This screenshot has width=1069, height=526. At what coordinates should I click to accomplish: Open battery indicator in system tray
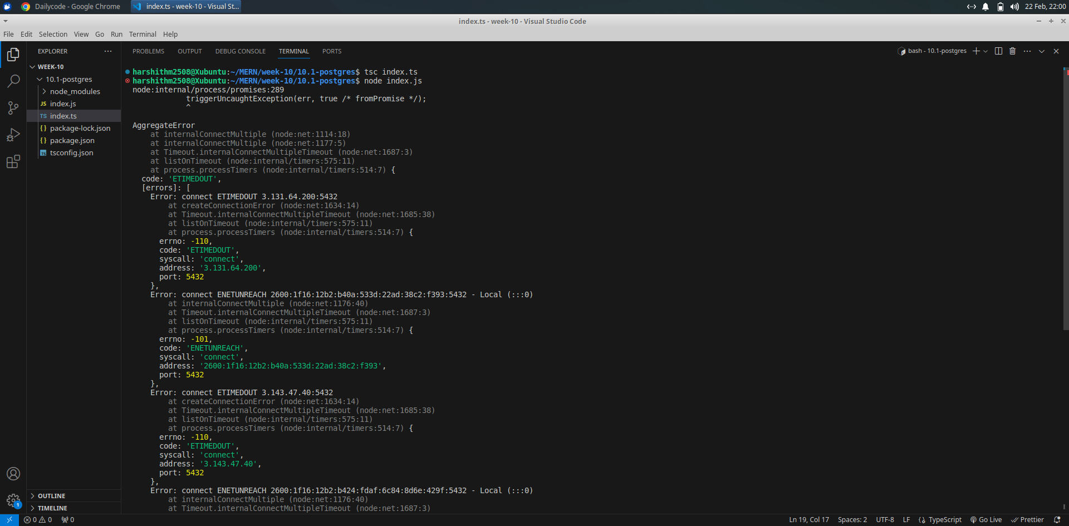click(x=1001, y=7)
